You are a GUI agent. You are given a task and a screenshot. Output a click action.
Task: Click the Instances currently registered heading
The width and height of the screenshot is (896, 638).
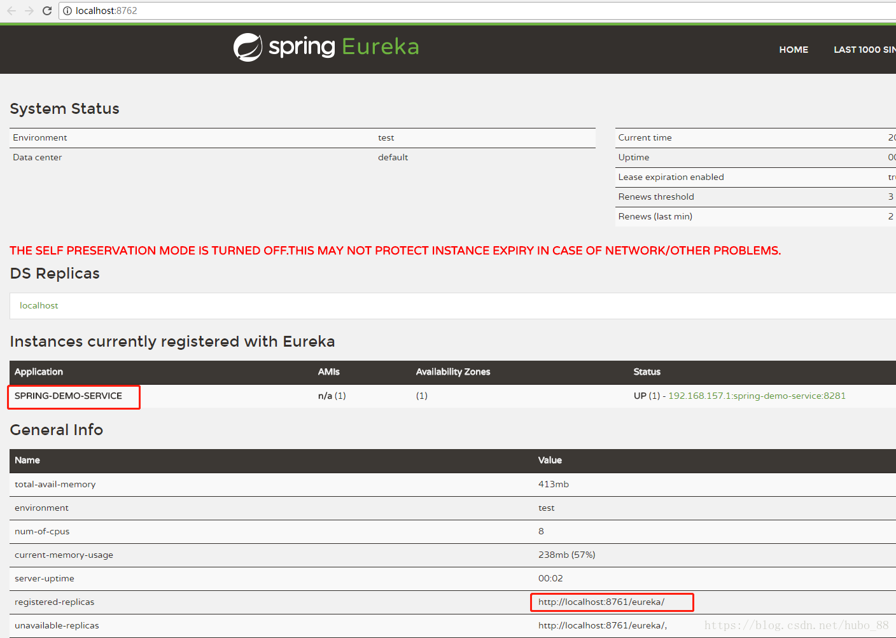(x=172, y=342)
